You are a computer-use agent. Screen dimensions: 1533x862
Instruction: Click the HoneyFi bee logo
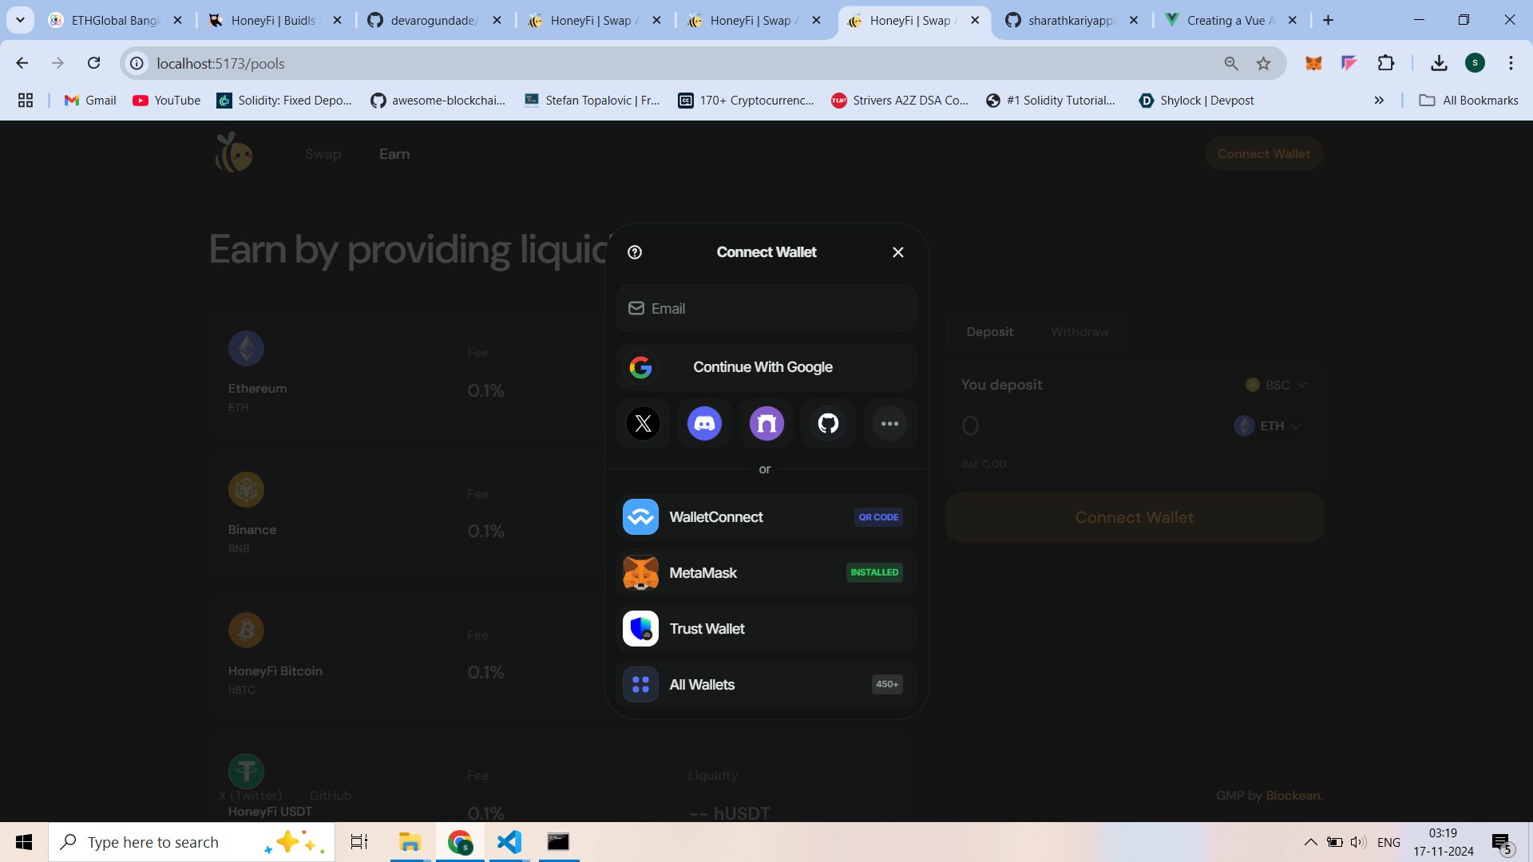click(x=234, y=152)
